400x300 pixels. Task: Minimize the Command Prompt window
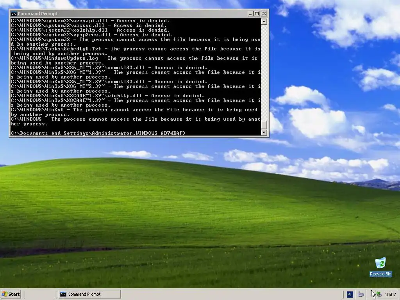click(250, 14)
